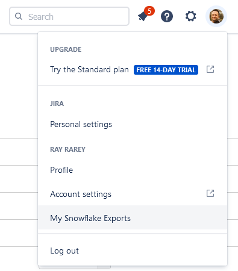Open the settings gear menu
The image size is (238, 271).
click(190, 16)
